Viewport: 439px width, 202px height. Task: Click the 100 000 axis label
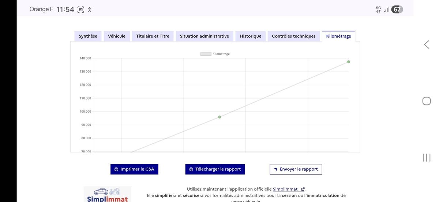pos(85,112)
